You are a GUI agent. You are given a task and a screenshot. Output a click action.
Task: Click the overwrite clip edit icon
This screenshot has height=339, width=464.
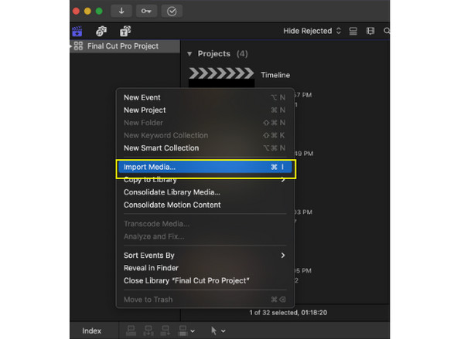point(183,331)
